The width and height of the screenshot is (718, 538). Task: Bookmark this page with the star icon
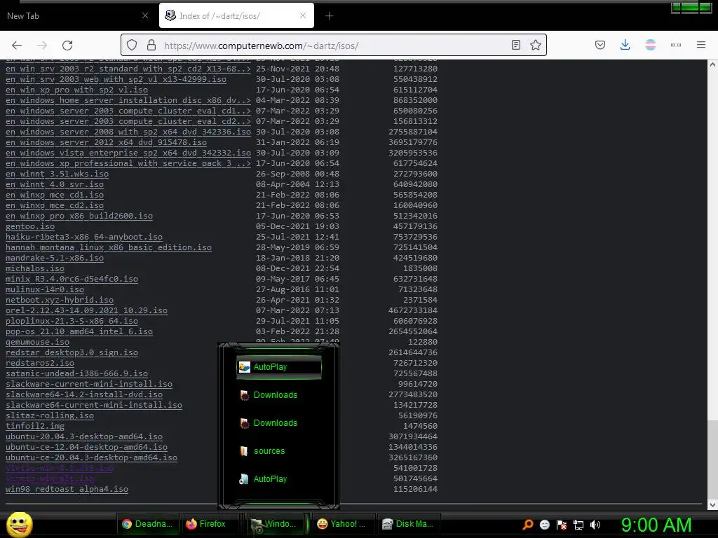(535, 45)
